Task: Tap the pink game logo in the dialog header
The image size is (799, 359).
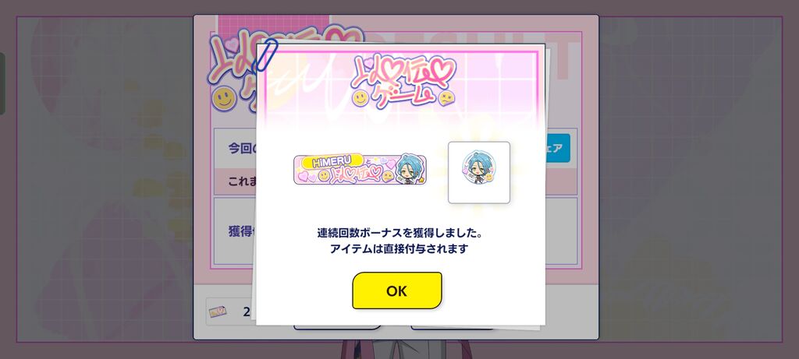Action: point(403,83)
